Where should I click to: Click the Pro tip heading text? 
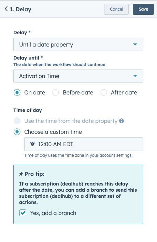coord(34,174)
